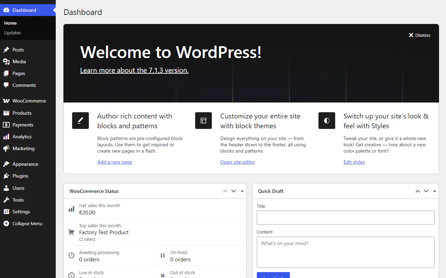446x278 pixels.
Task: Focus the Quick Draft Title field
Action: coord(346,218)
